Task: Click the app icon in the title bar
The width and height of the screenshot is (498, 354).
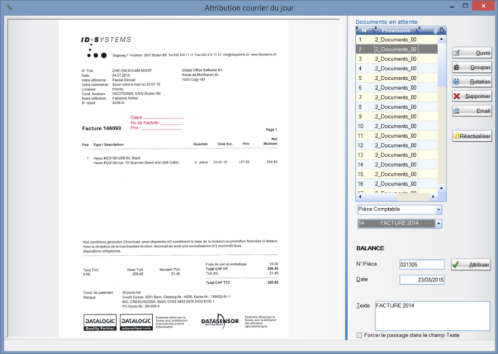Action: [x=9, y=7]
